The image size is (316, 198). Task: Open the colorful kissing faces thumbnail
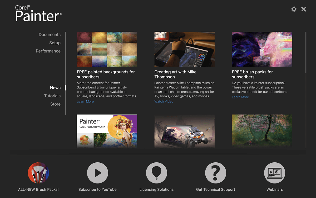pos(262,49)
